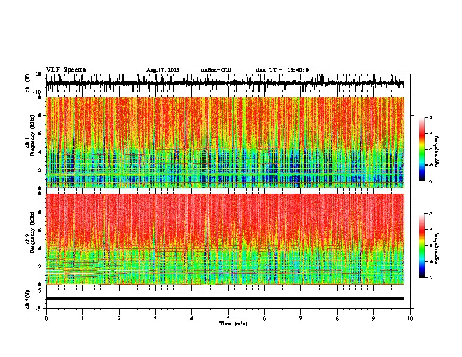
Task: Click the ch.1 voltage waveform trace panel
Action: click(228, 83)
